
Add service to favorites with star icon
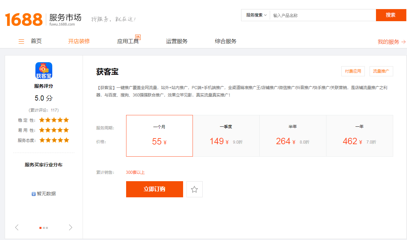(195, 189)
